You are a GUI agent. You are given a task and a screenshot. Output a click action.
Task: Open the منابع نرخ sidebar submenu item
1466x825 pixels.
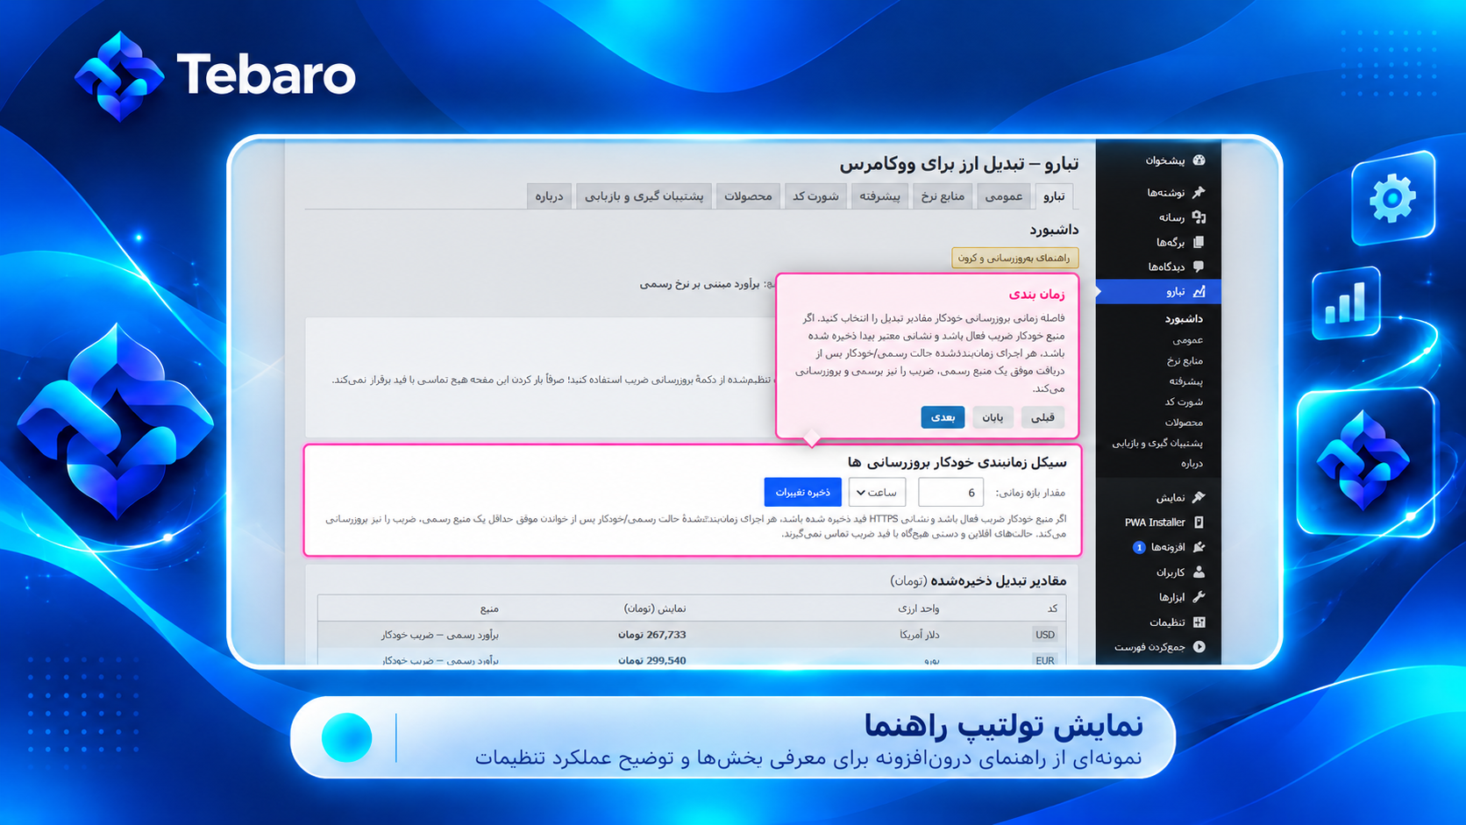point(1185,360)
